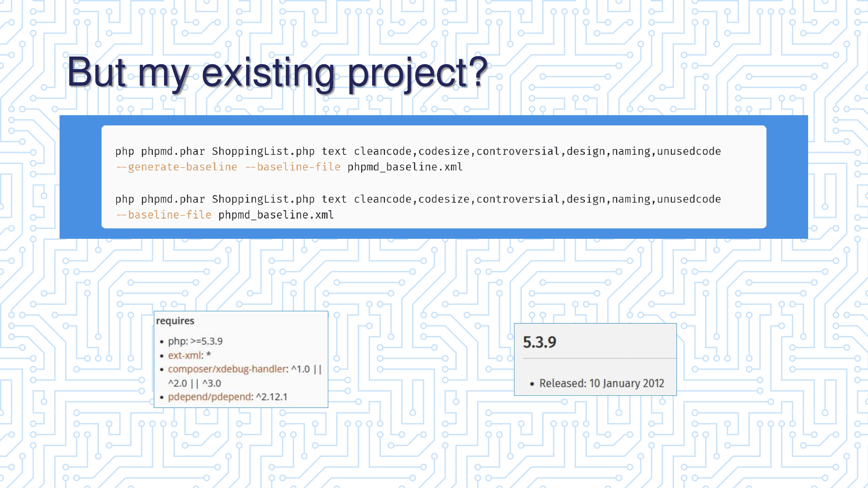Click the --generate-baseline option in the code
Viewport: 868px width, 488px height.
[177, 167]
